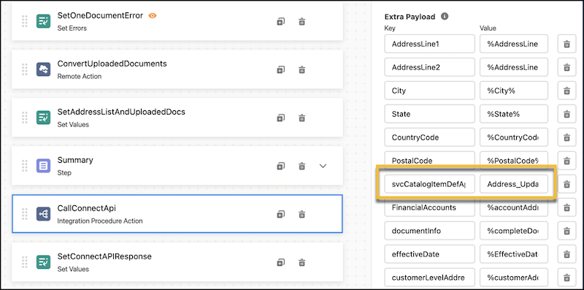Screen dimensions: 584x290
Task: Delete the SetOneDocumentError element
Action: [302, 22]
